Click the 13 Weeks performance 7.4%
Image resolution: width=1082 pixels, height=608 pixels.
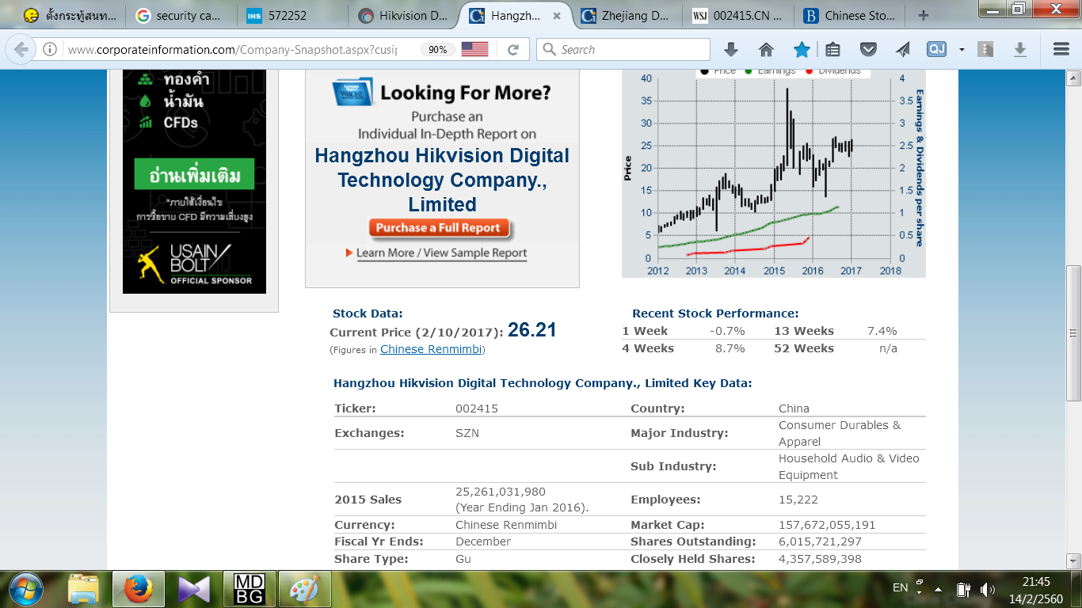tap(882, 331)
